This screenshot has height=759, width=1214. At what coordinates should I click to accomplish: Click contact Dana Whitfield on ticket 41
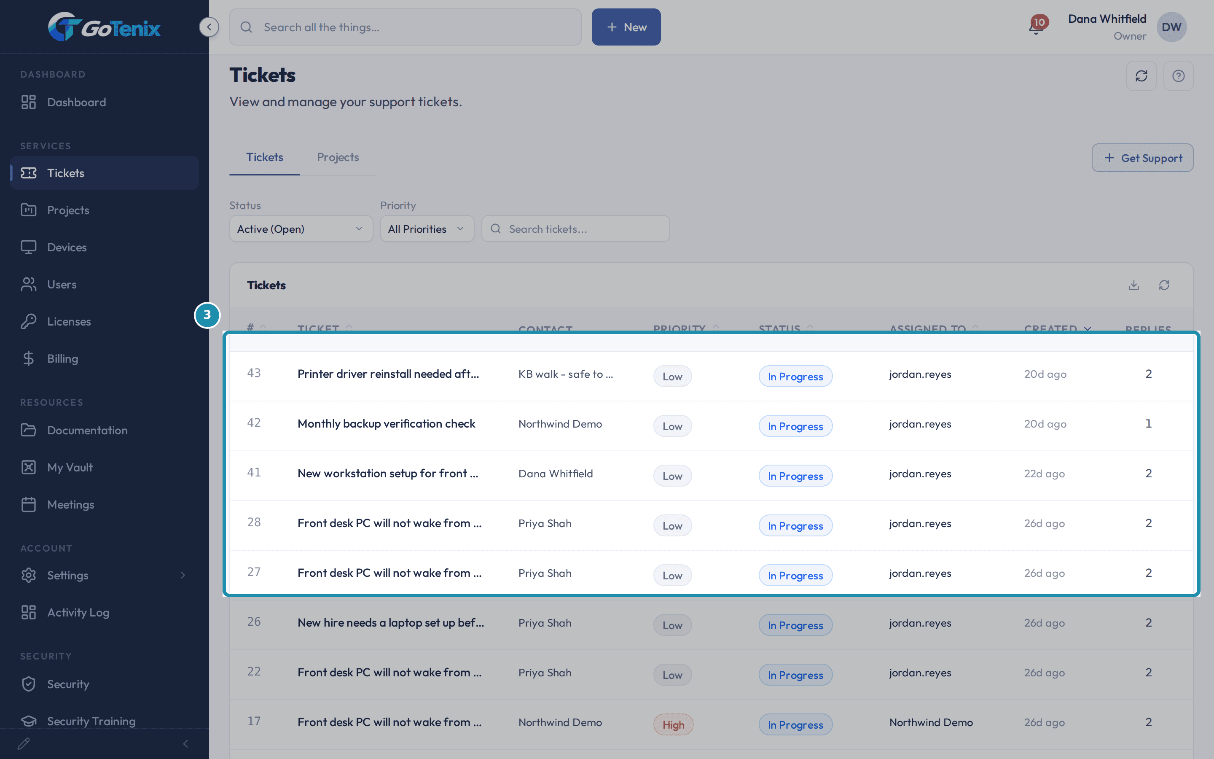coord(555,474)
